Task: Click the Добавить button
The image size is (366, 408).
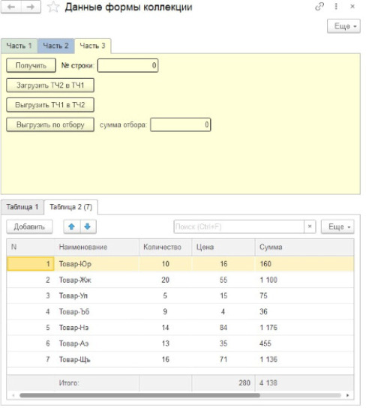Action: [x=29, y=226]
